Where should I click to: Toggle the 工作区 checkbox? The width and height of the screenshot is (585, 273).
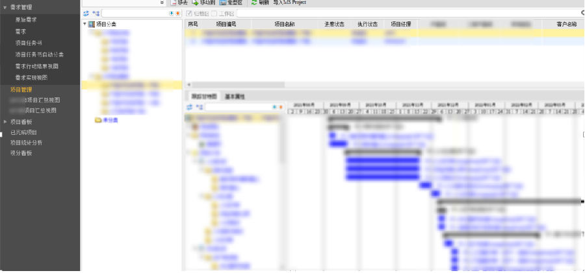coord(214,14)
